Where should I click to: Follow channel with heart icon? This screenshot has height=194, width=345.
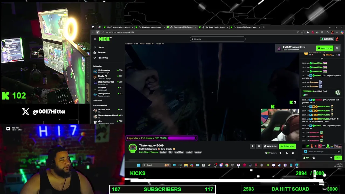point(259,146)
